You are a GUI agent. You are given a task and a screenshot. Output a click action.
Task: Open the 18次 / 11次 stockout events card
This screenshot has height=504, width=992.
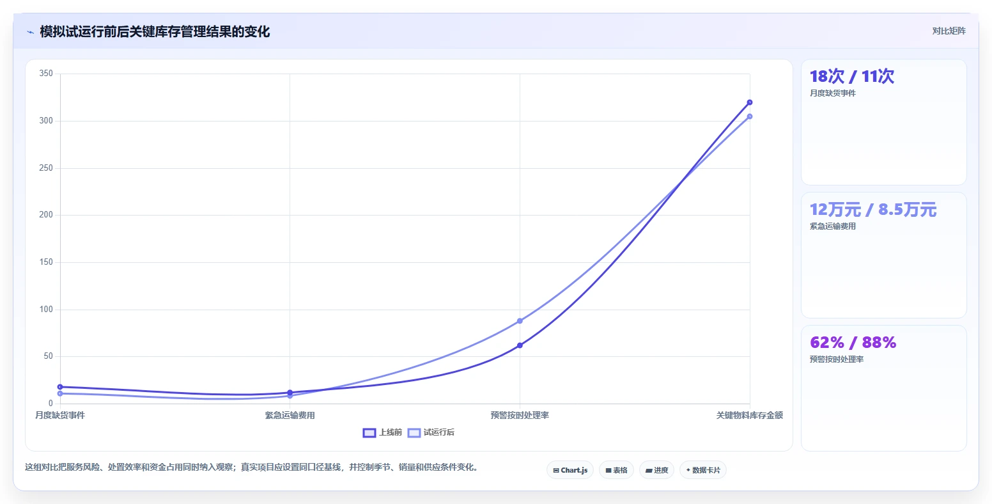pos(884,122)
